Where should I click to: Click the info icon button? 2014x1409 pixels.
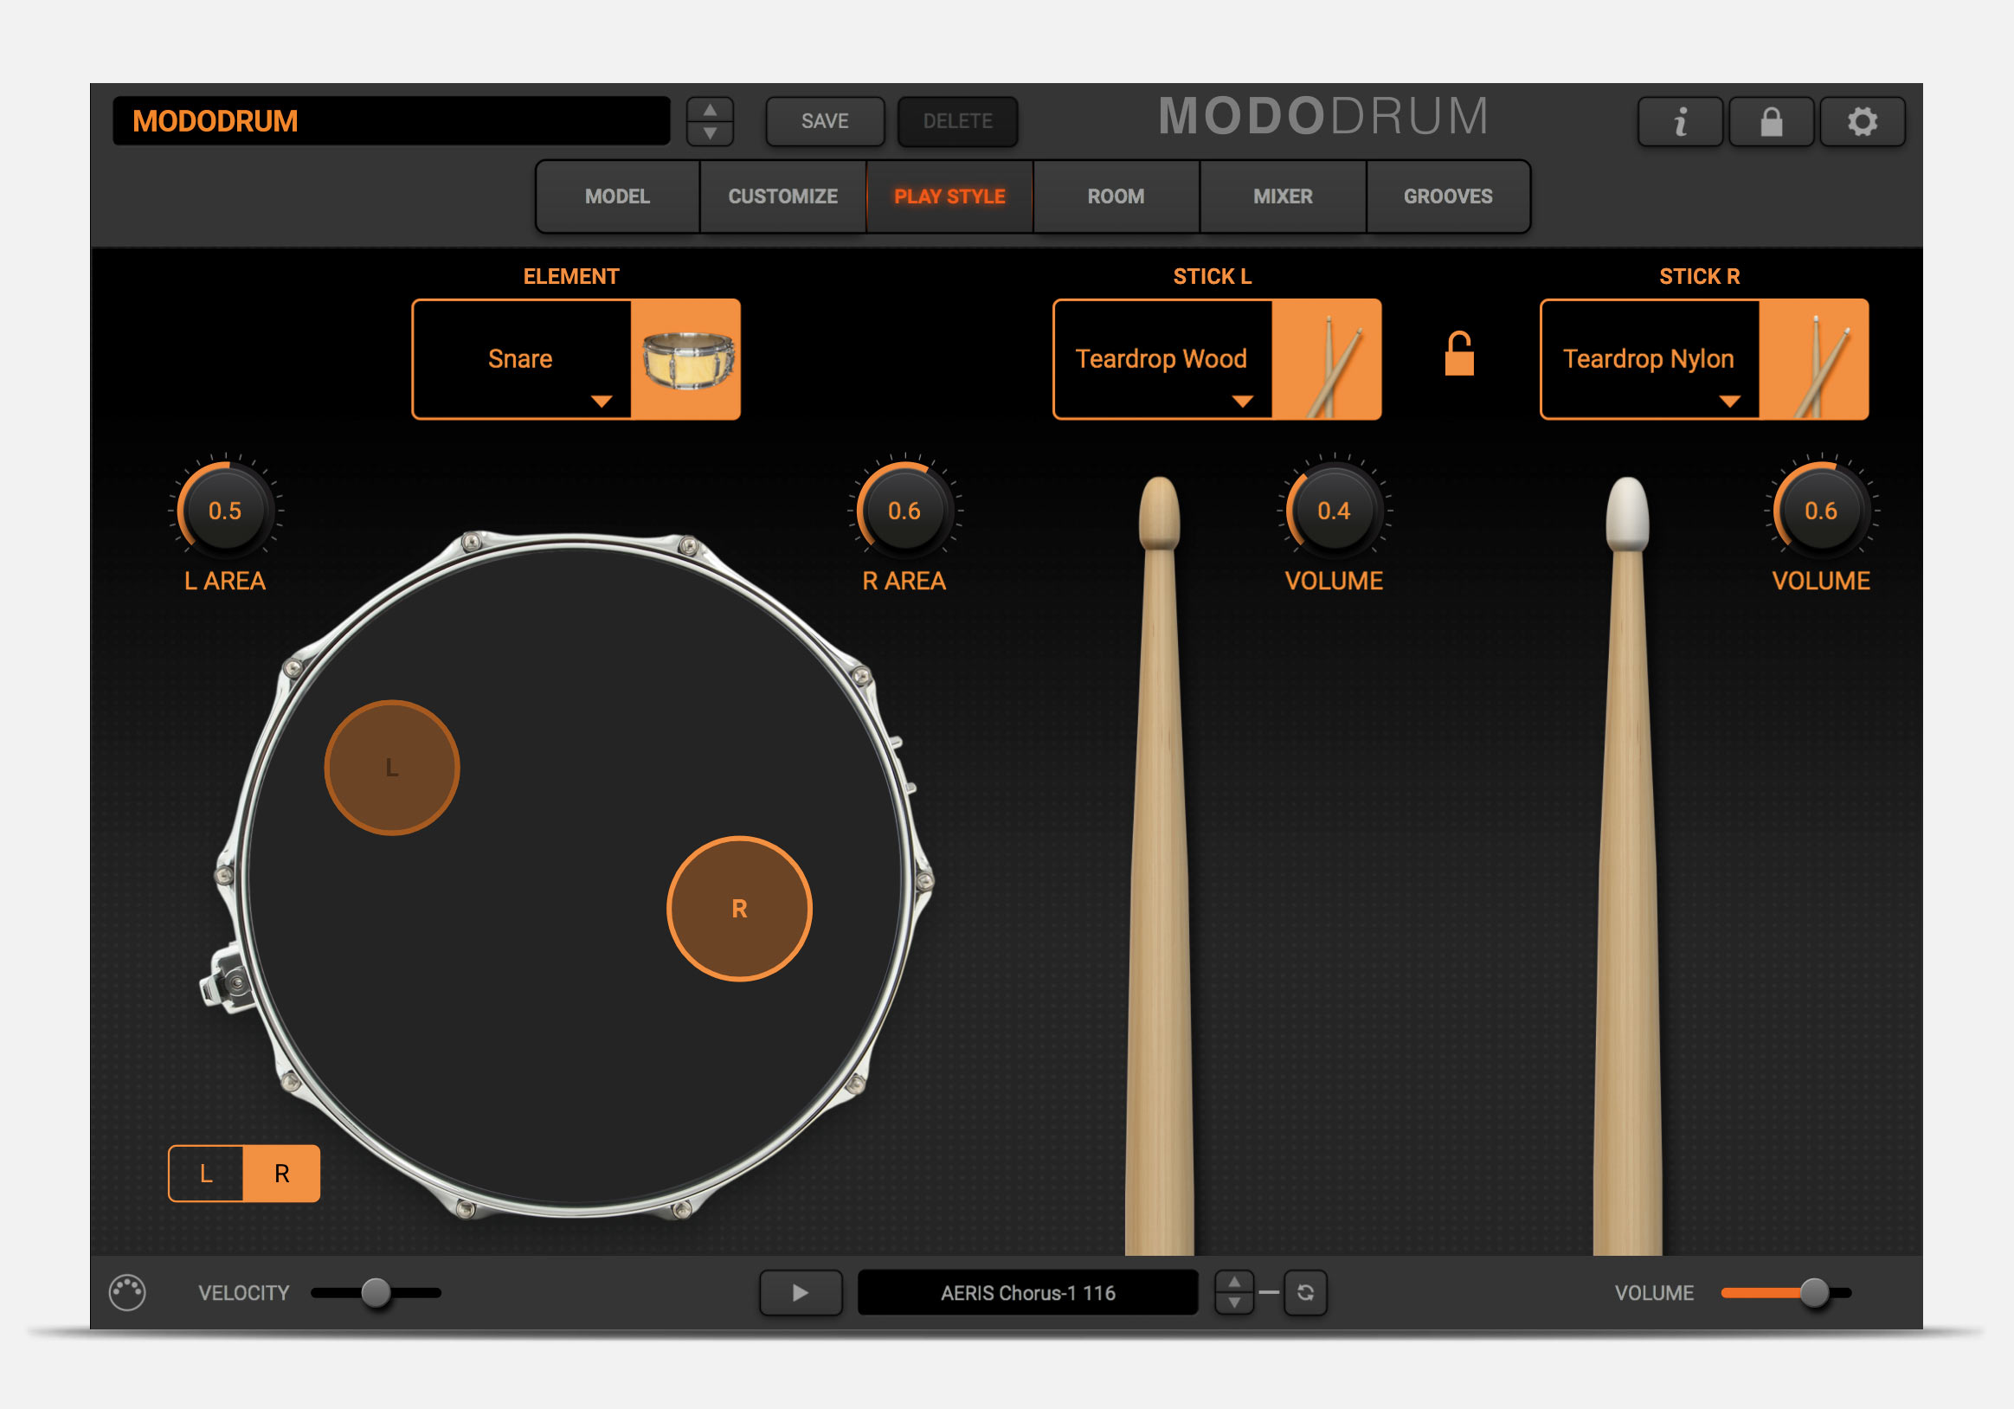[x=1680, y=121]
